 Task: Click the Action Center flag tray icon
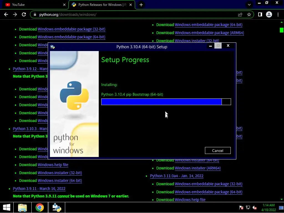point(241,207)
